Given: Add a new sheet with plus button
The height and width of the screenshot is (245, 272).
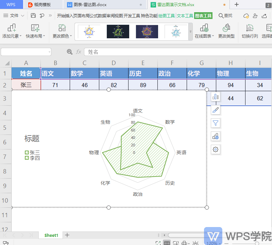Looking at the screenshot, I should 67,235.
